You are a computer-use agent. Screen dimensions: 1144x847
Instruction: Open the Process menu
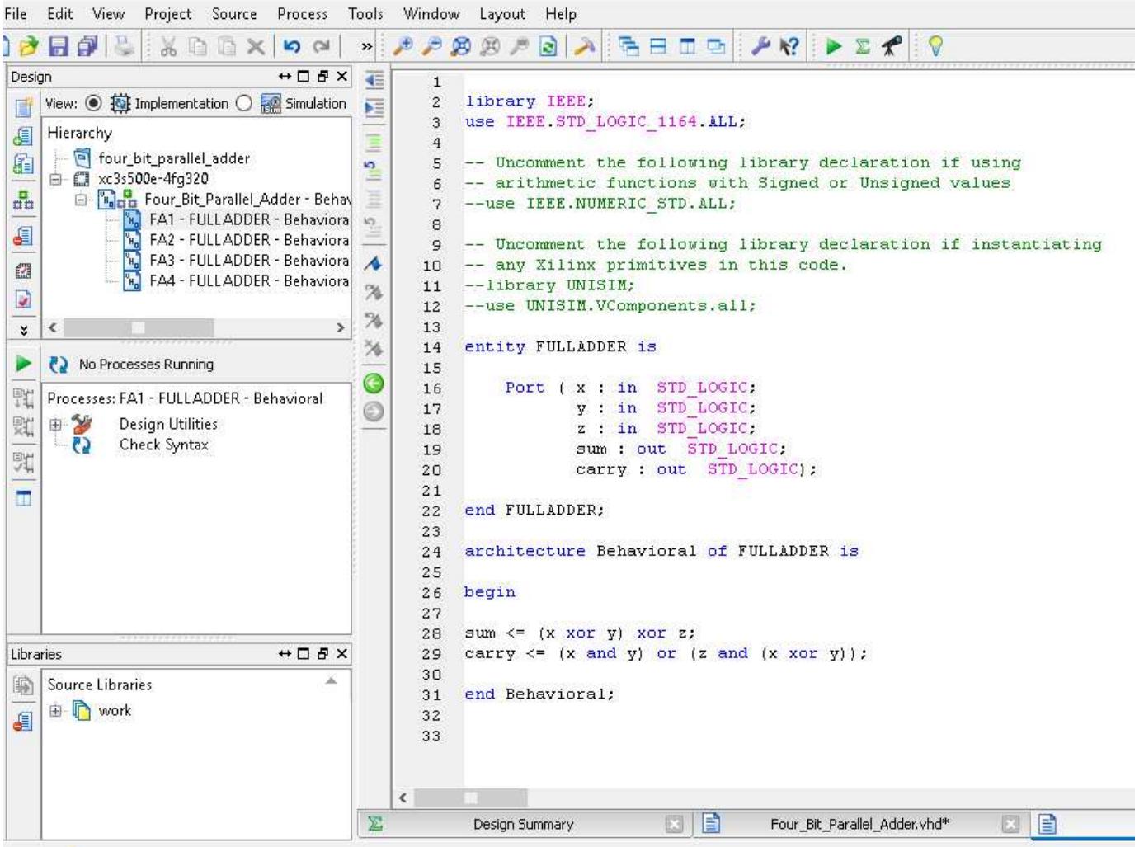pos(302,14)
